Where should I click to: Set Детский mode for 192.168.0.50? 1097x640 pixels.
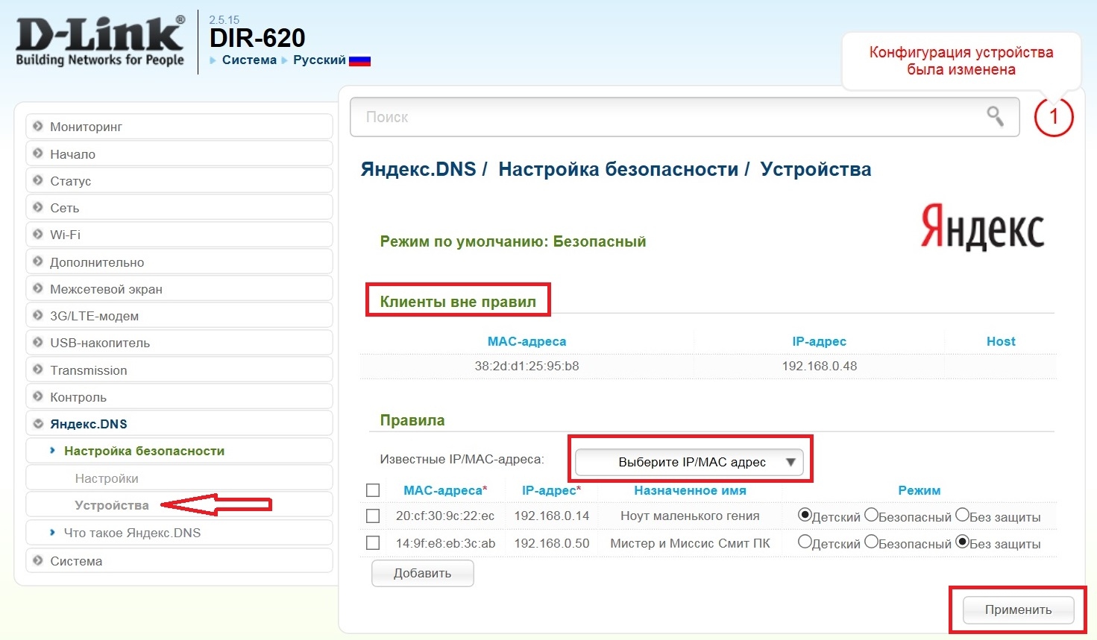804,542
